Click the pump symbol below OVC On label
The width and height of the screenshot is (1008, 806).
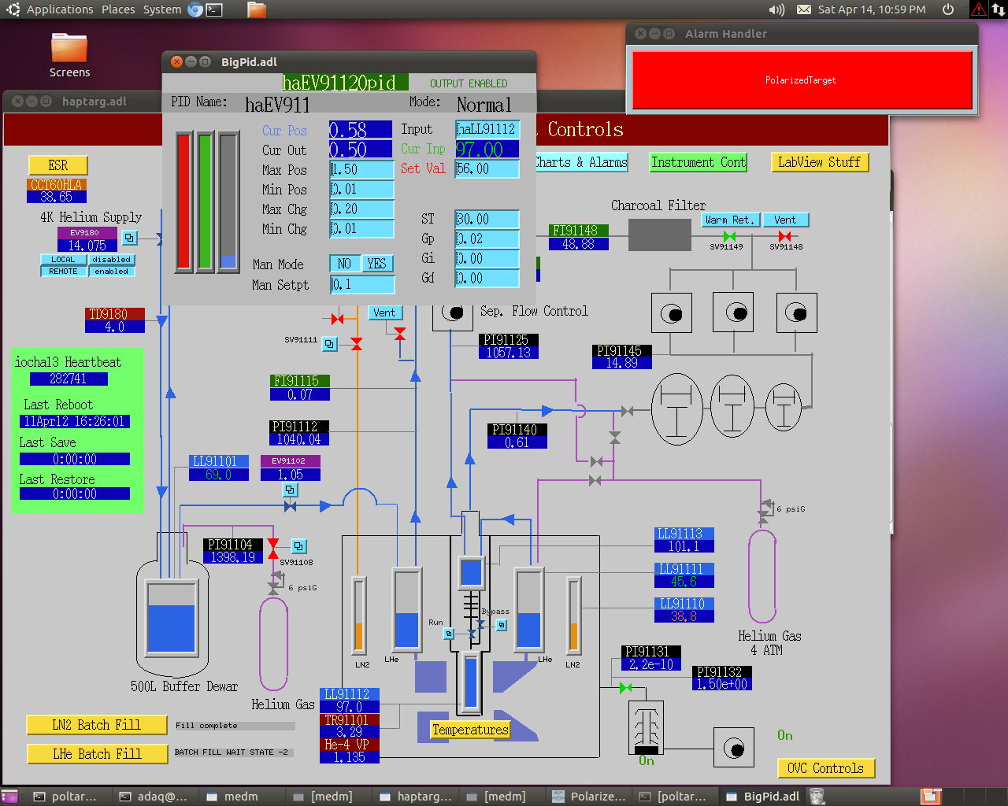point(734,747)
